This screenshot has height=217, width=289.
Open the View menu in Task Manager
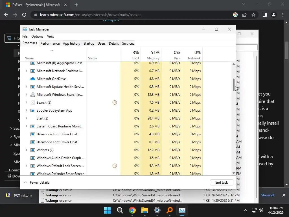[51, 36]
